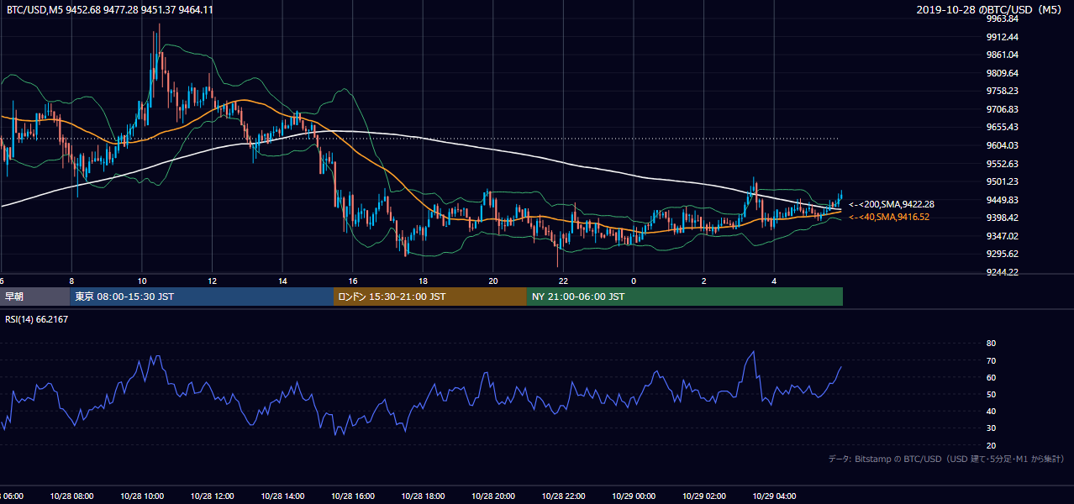Viewport: 1074px width, 504px height.
Task: Click the 10/28 16:00 time axis label
Action: coord(352,496)
